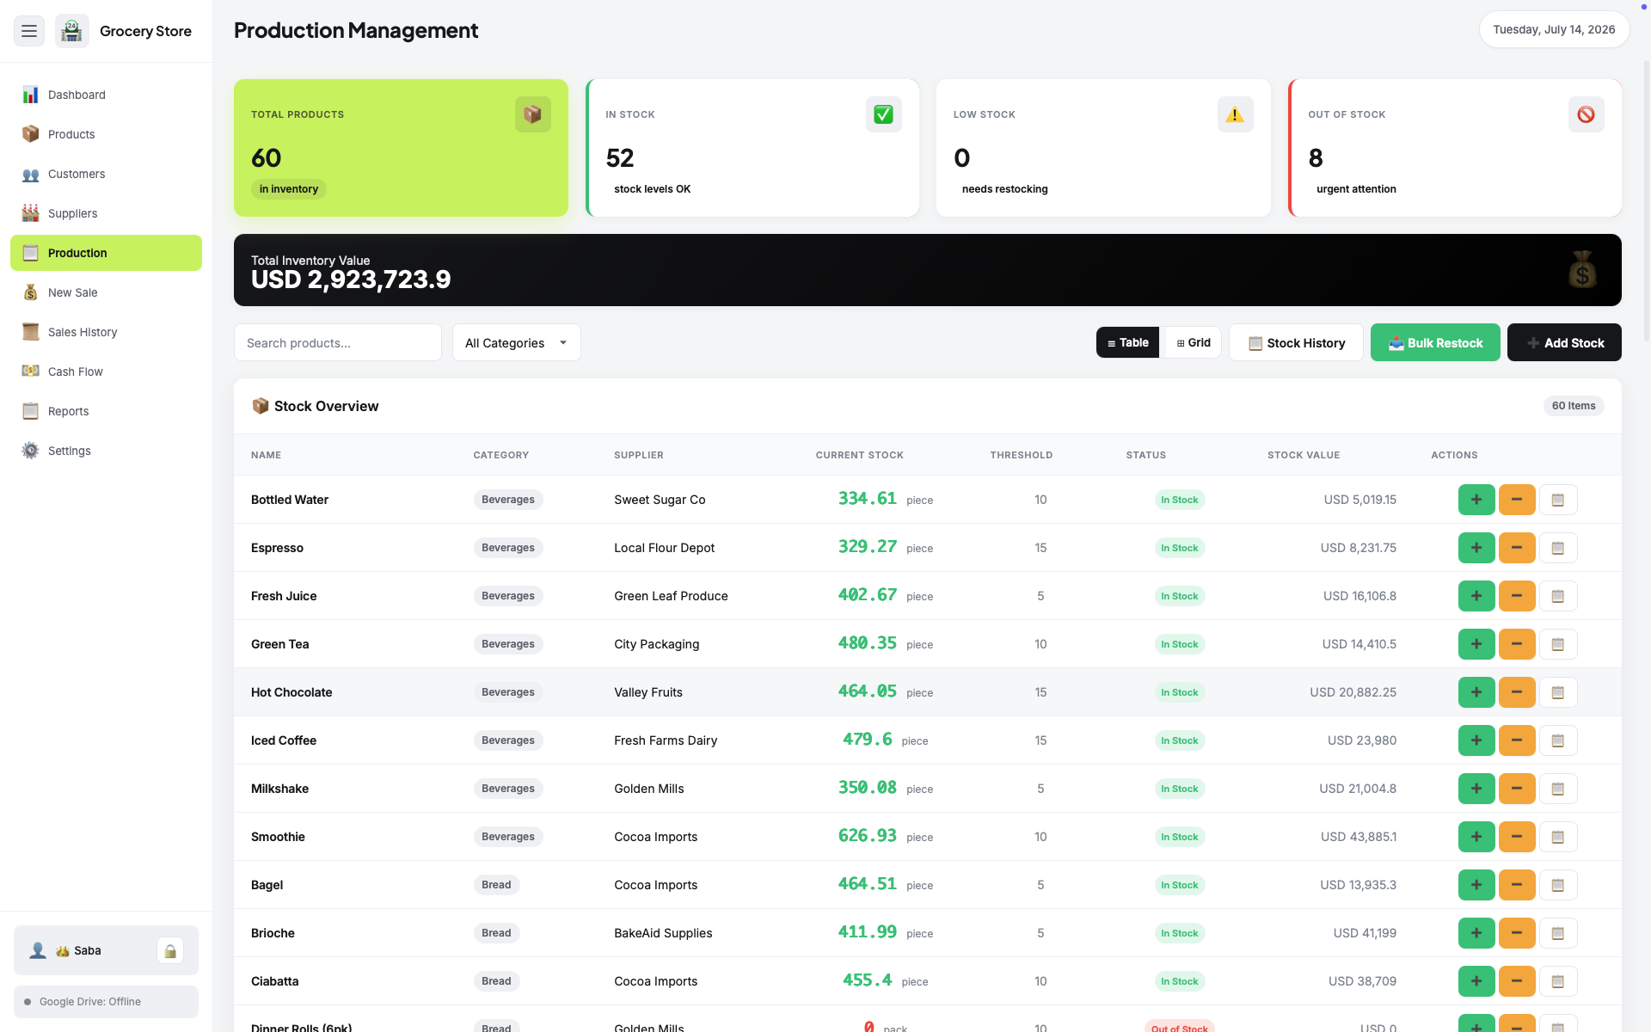The height and width of the screenshot is (1032, 1651).
Task: Start a New Sale
Action: point(106,292)
